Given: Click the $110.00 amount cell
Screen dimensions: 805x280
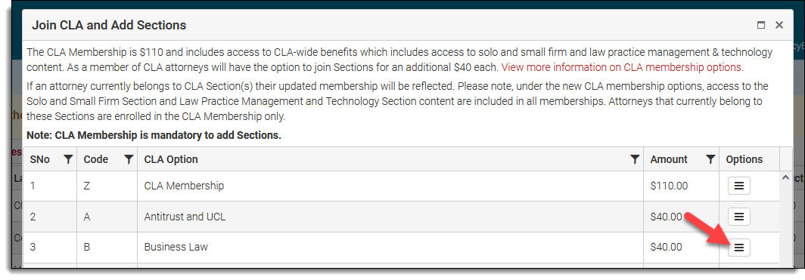Looking at the screenshot, I should (681, 186).
